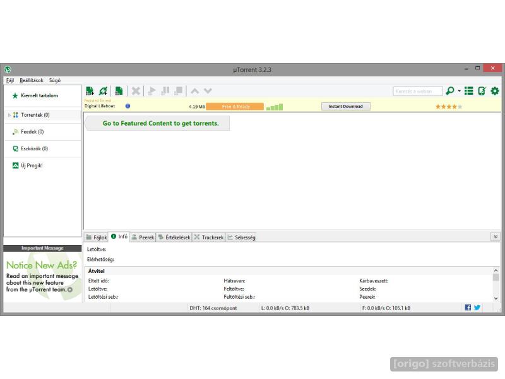Click the detailed list view icon
505x379 pixels.
point(468,91)
